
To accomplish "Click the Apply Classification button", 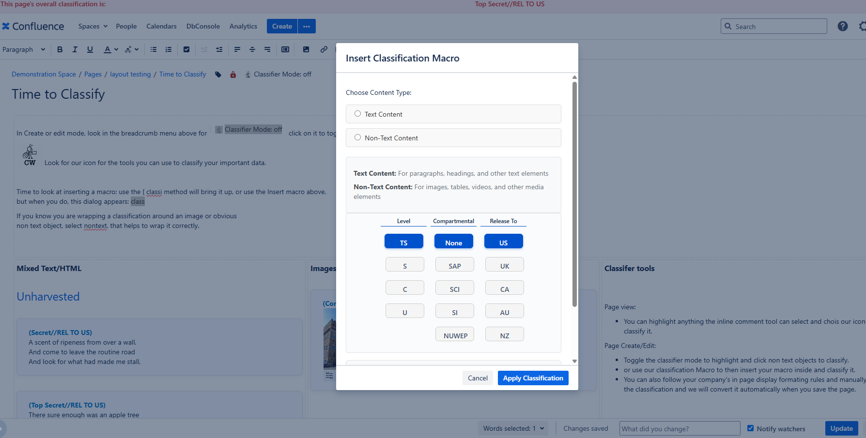I will pos(533,378).
